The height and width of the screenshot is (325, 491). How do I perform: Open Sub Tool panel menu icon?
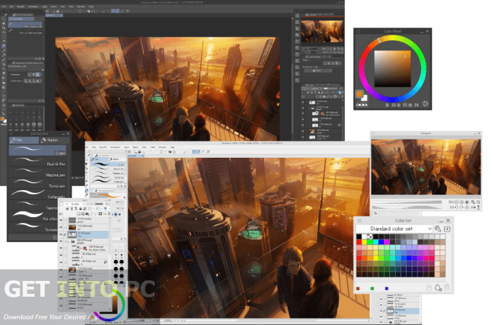pyautogui.click(x=11, y=133)
